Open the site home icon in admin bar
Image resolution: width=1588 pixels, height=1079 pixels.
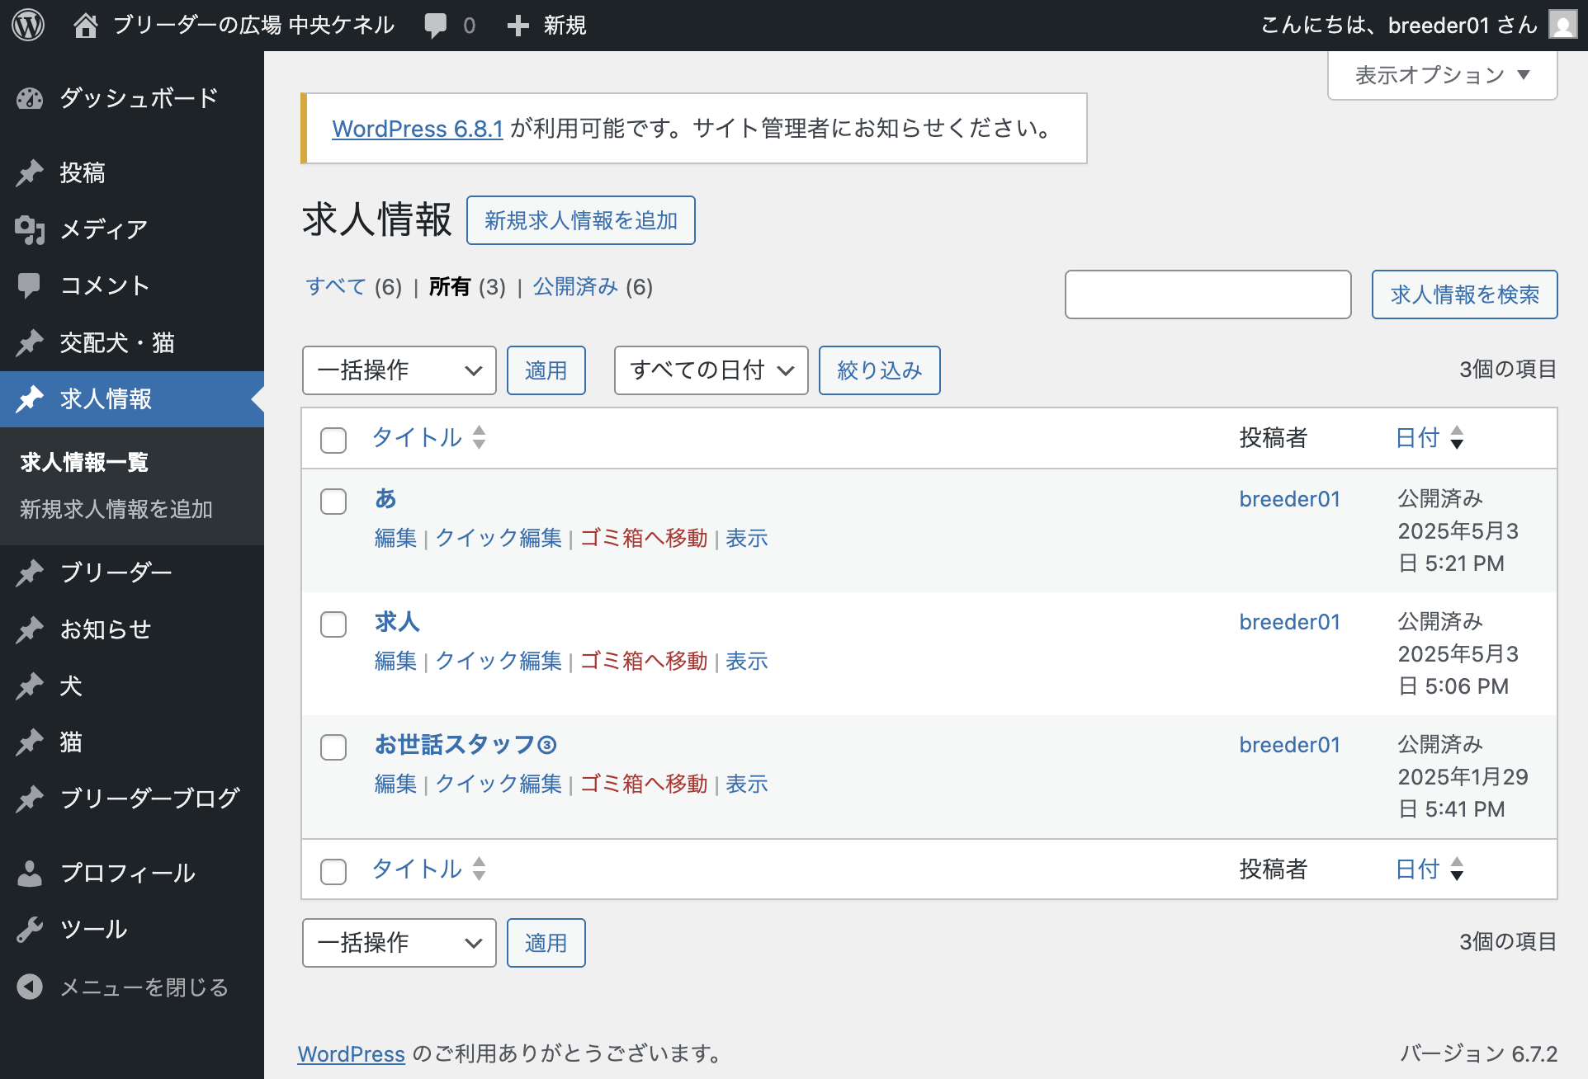85,26
